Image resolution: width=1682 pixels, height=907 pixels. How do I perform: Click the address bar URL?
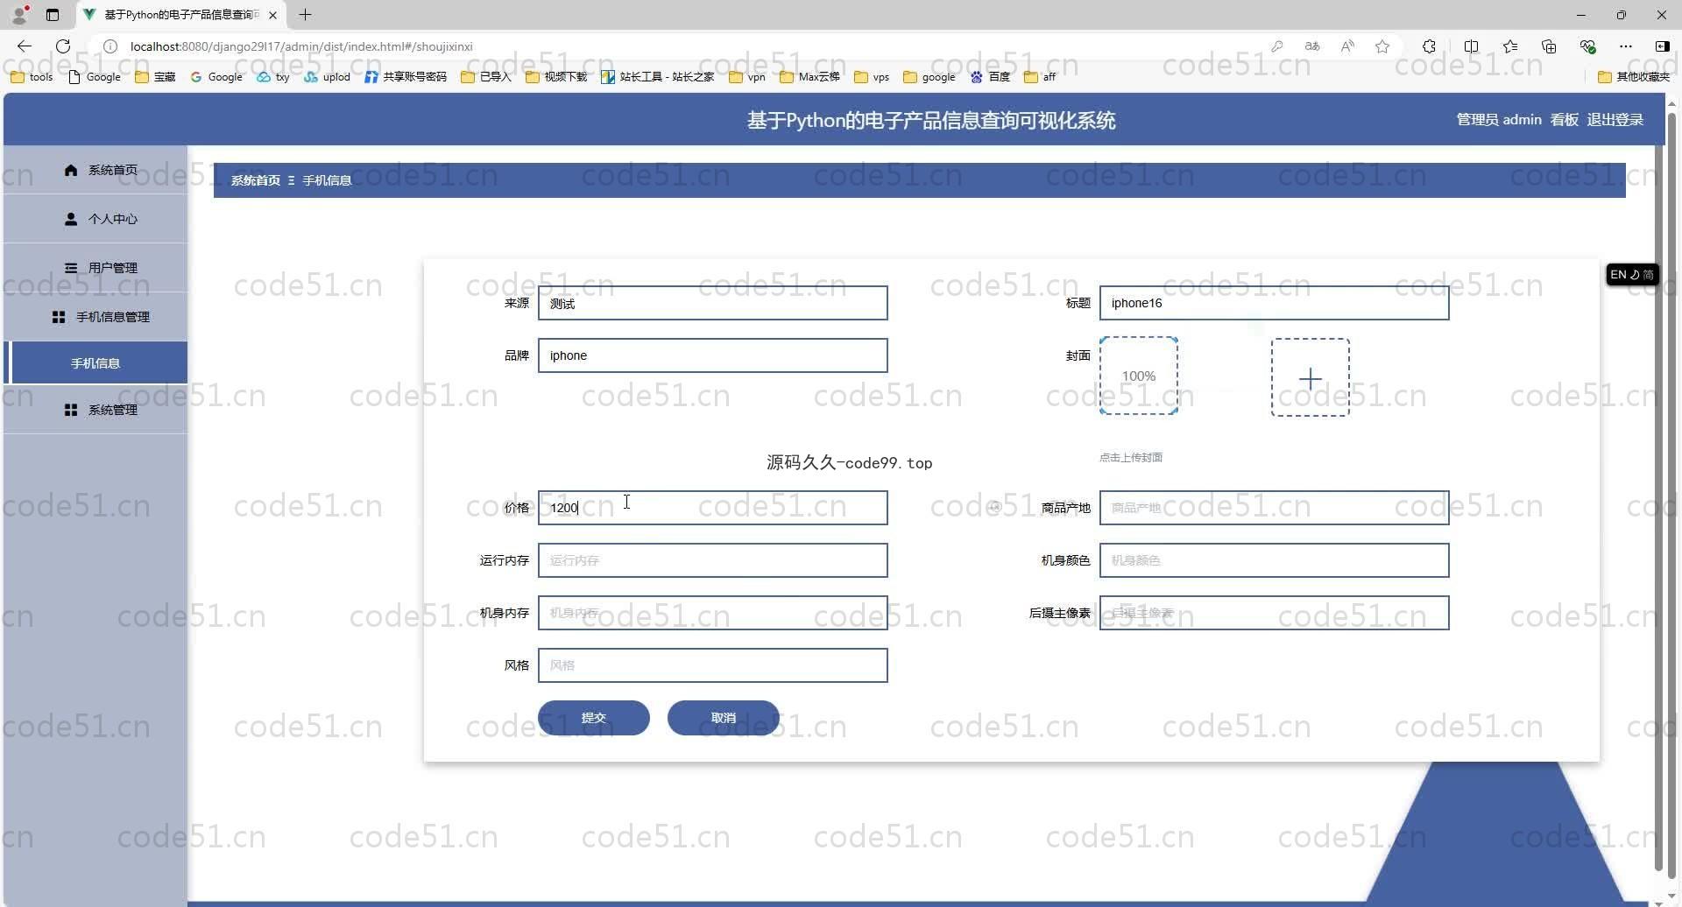tap(301, 46)
